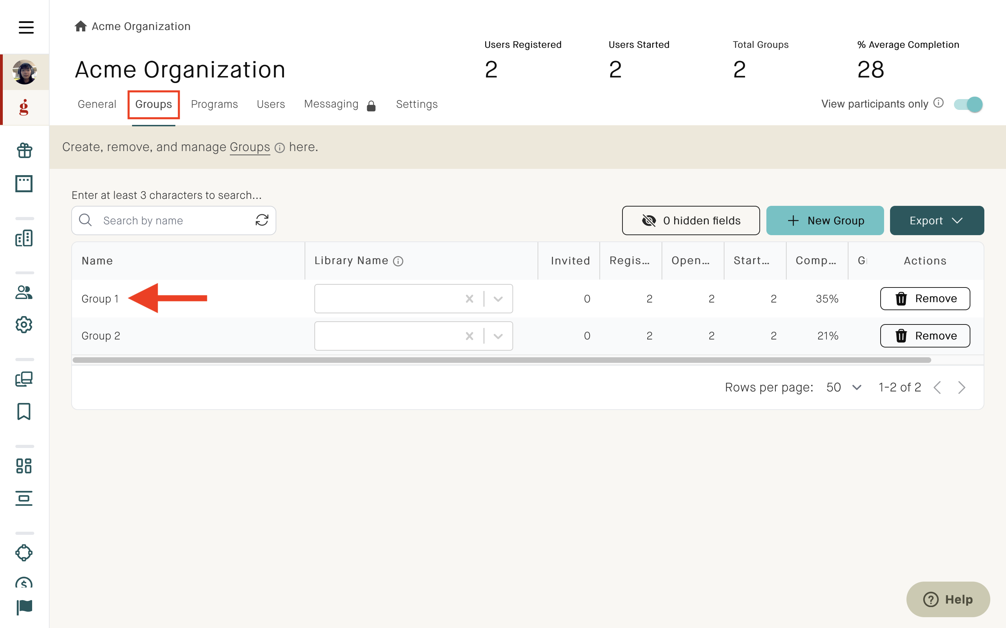Open the users group sidebar icon
This screenshot has width=1006, height=628.
(x=24, y=292)
